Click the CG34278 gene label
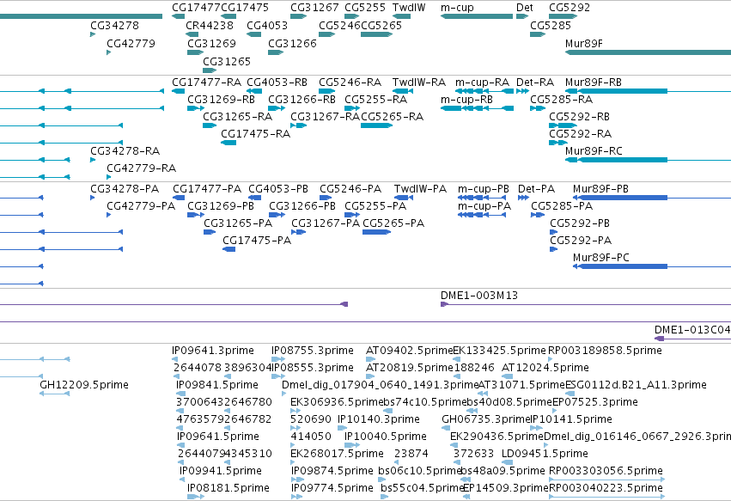The width and height of the screenshot is (731, 501). pos(115,25)
